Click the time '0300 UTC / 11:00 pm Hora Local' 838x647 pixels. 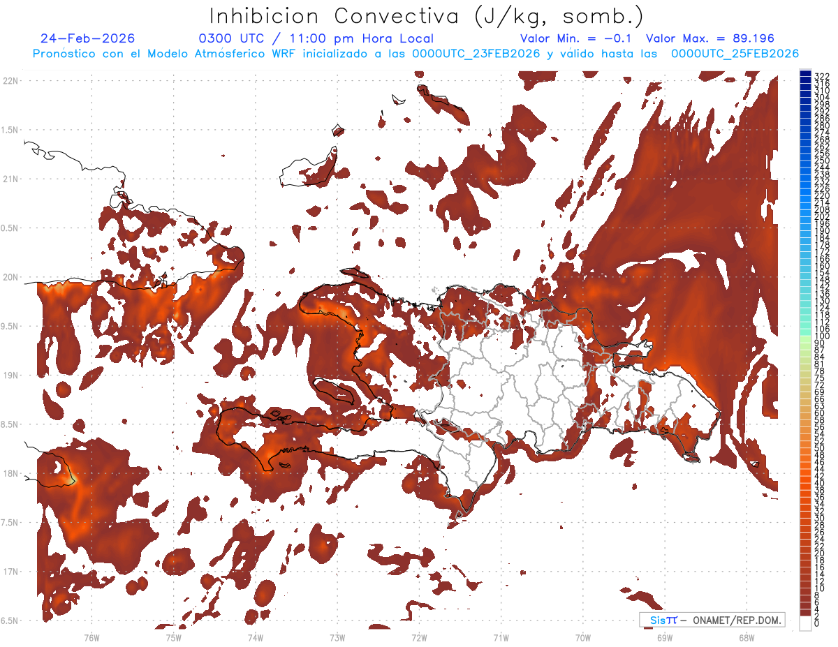pyautogui.click(x=316, y=39)
